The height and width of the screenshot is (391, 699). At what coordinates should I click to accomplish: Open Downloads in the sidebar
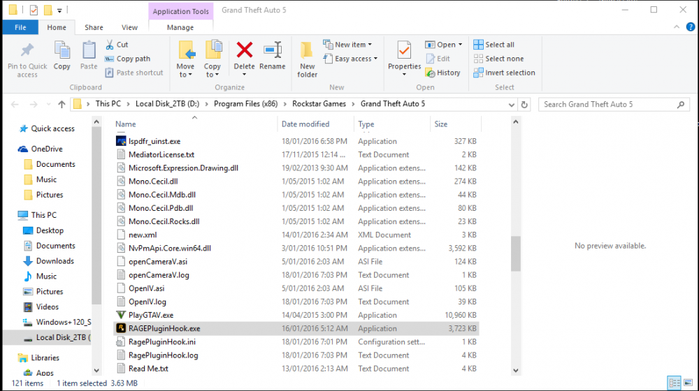pos(49,261)
